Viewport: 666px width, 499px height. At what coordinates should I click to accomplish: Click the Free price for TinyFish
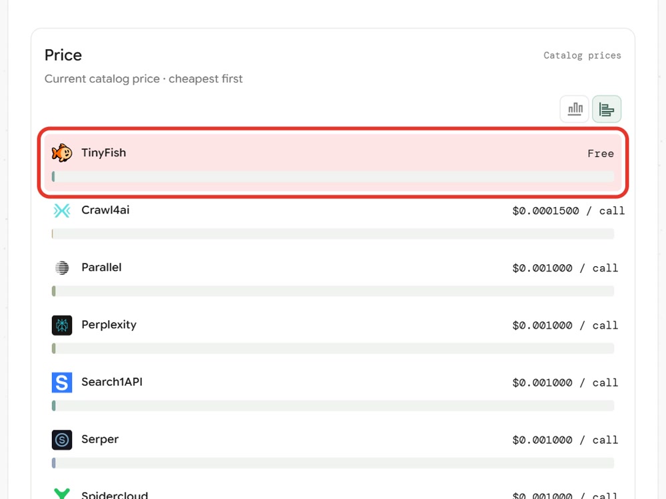click(601, 154)
